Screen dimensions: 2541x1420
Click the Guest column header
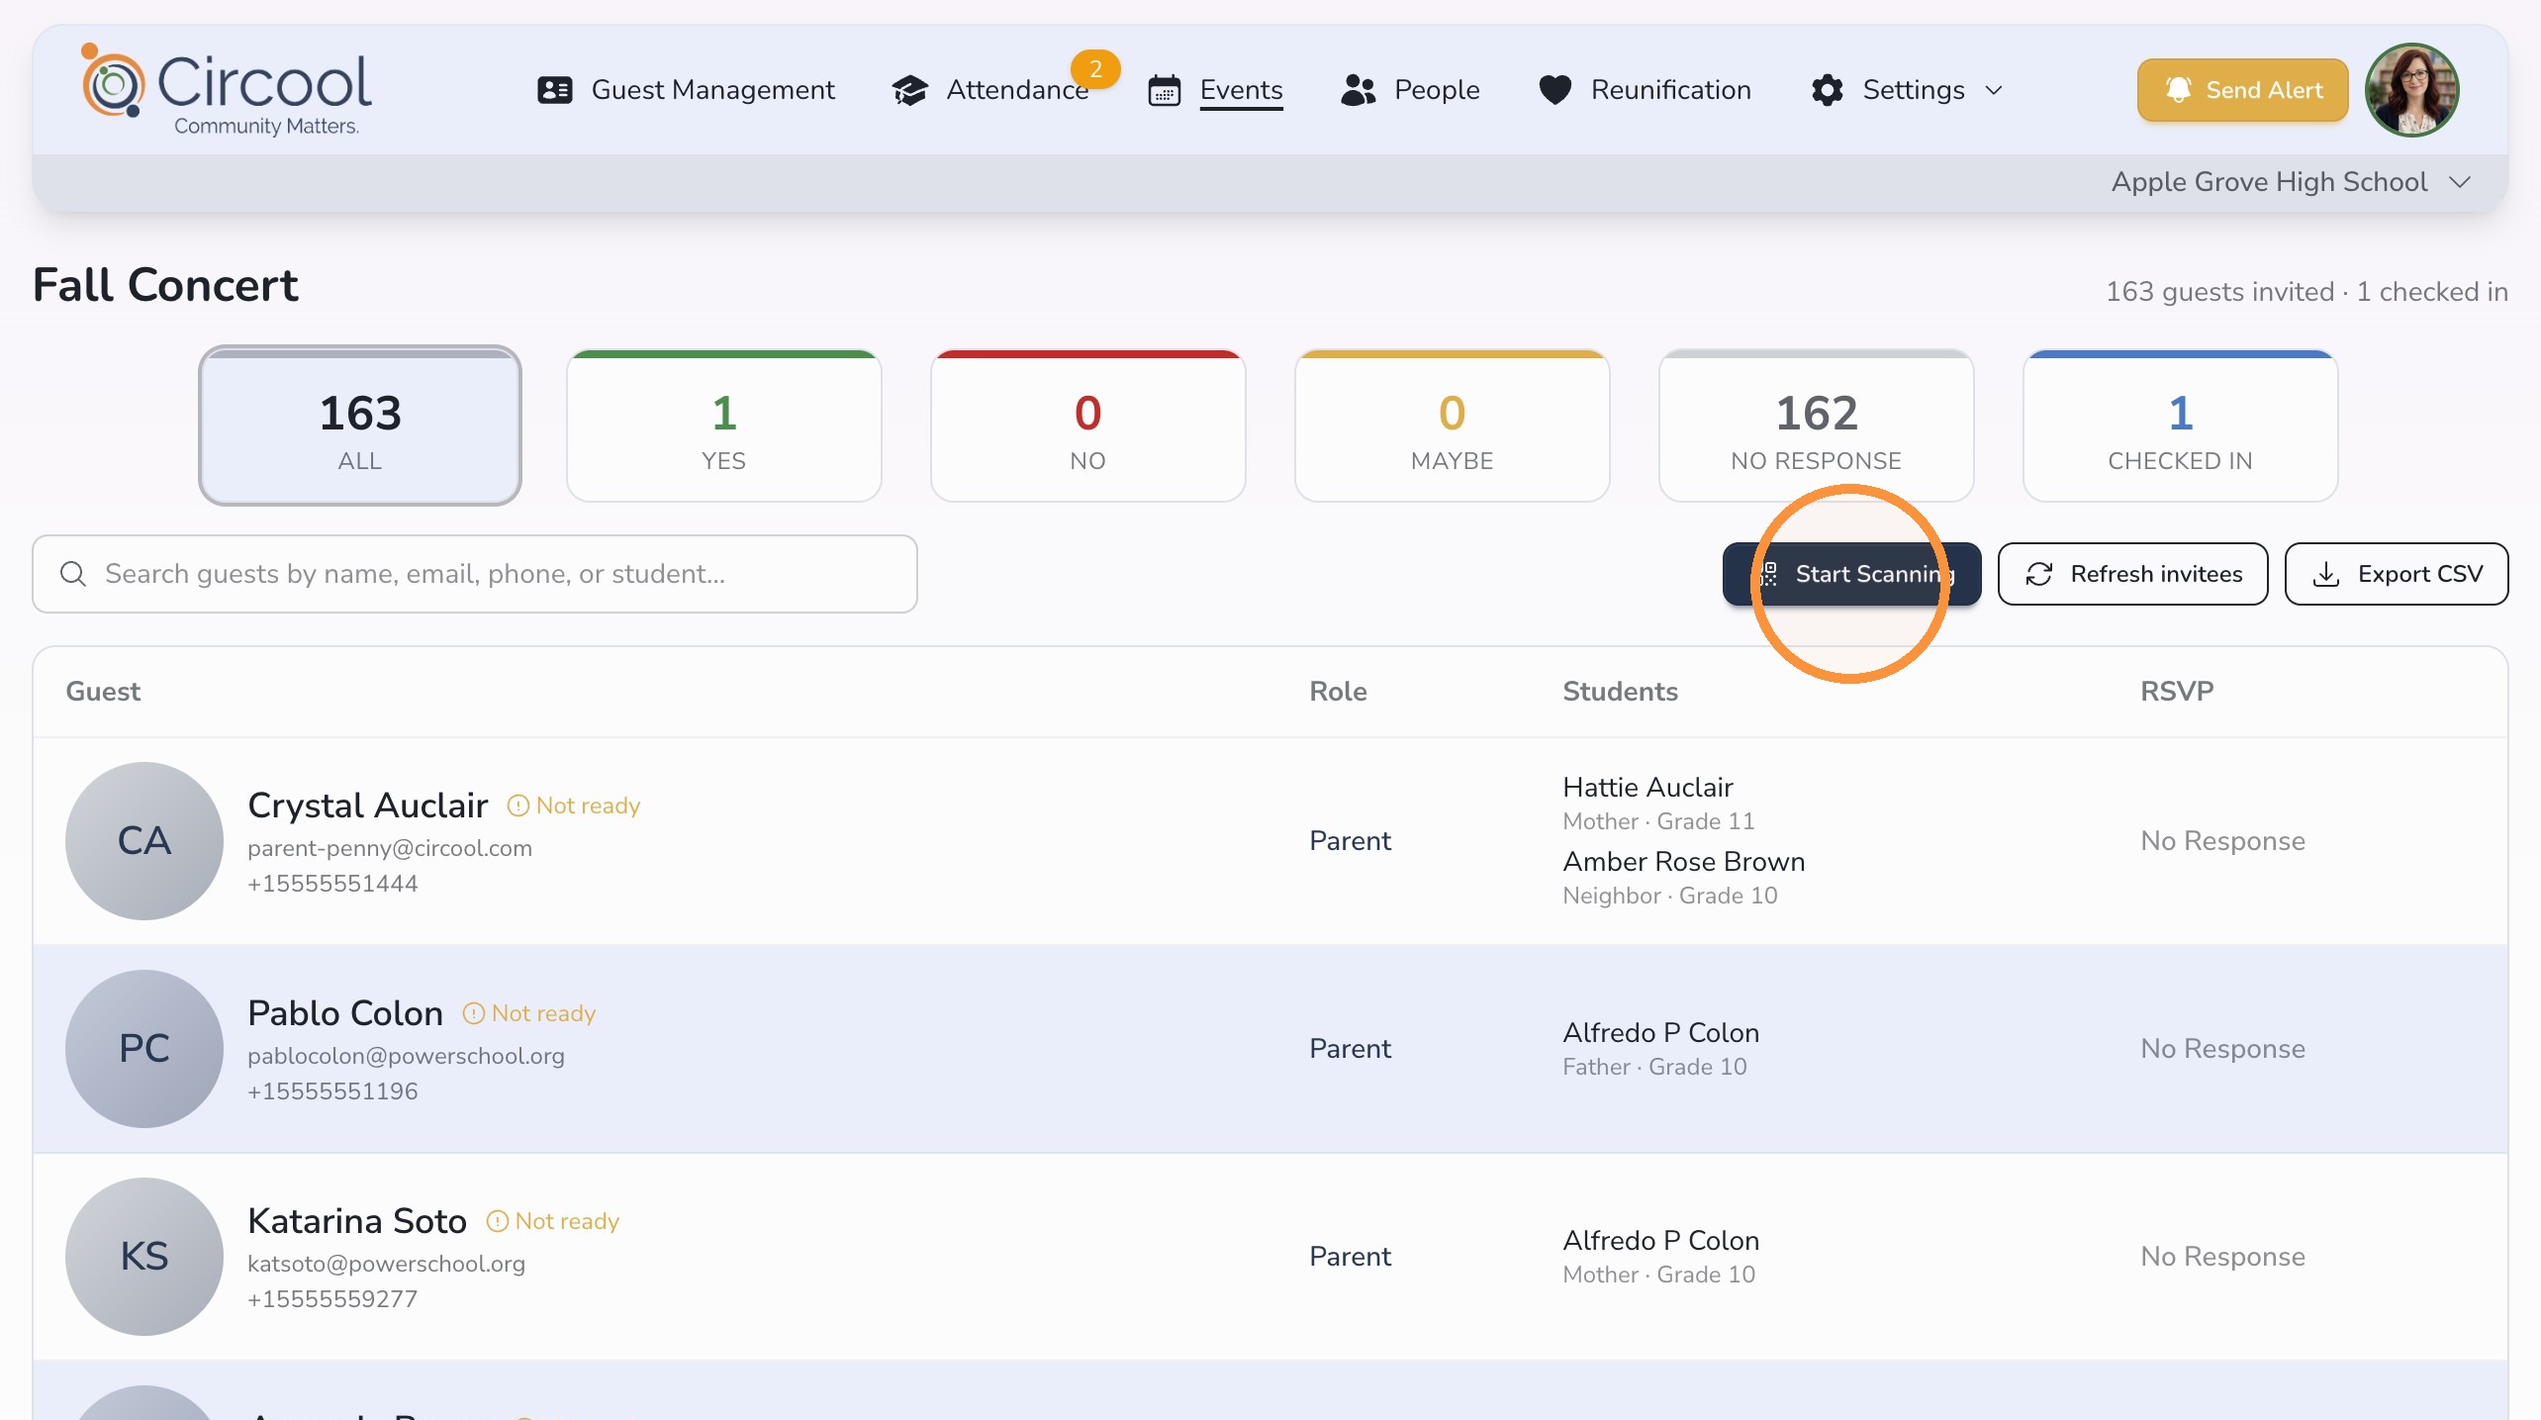pos(103,692)
